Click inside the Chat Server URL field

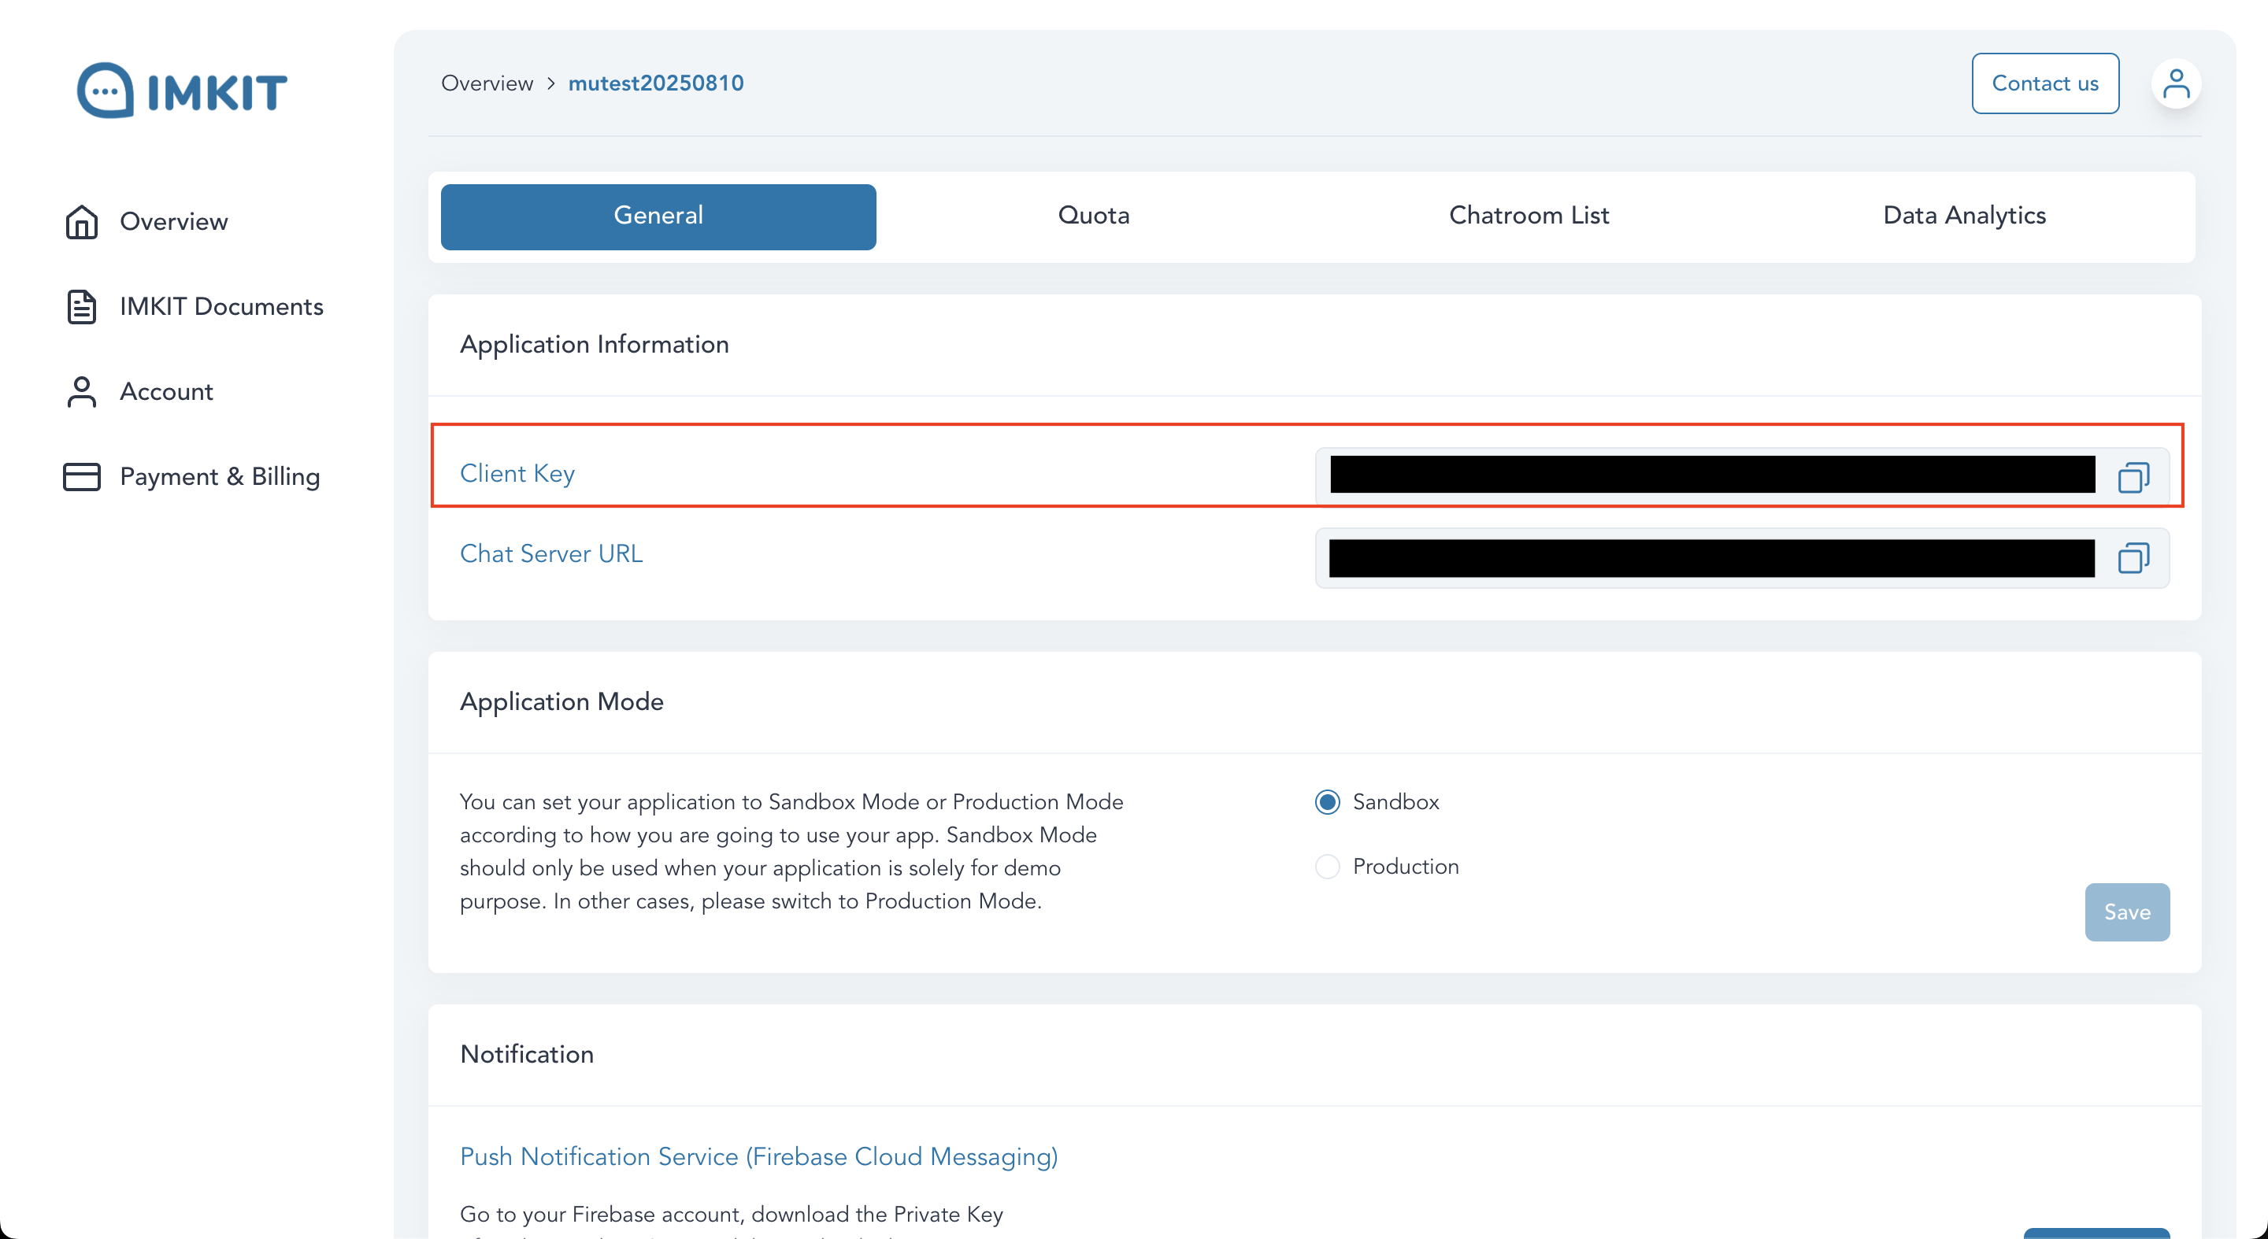(1711, 558)
